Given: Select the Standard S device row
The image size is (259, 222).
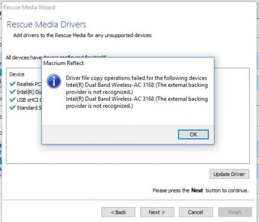Looking at the screenshot, I should coord(25,108).
